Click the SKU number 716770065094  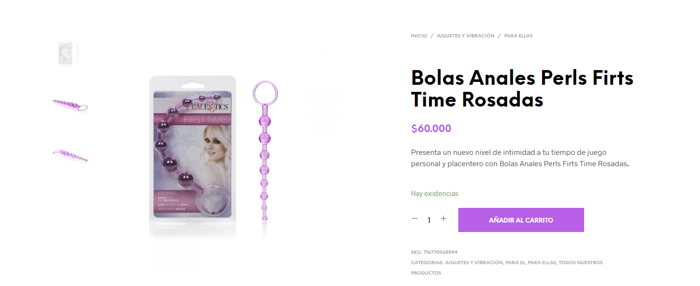pyautogui.click(x=440, y=252)
